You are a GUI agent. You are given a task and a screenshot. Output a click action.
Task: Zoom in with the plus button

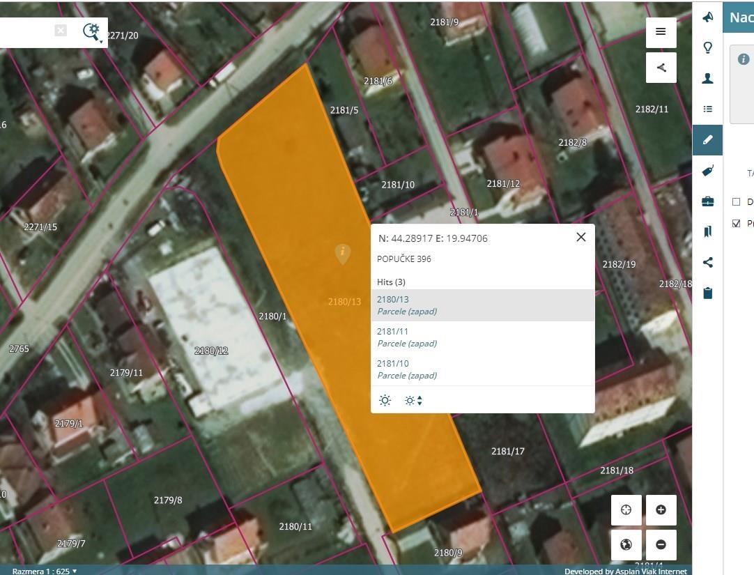[x=661, y=509]
